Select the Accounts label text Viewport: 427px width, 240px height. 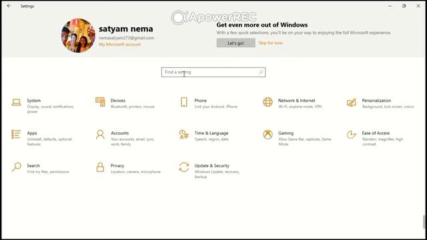point(119,133)
